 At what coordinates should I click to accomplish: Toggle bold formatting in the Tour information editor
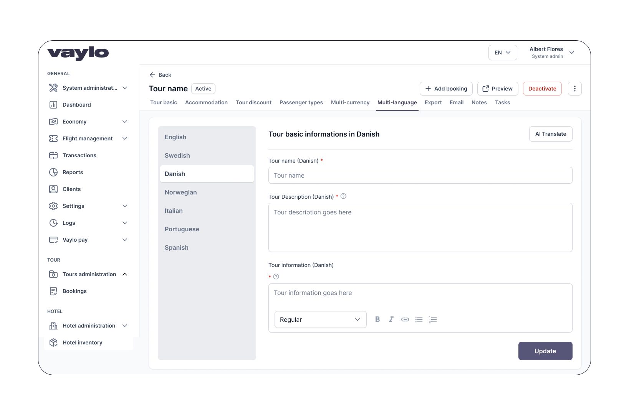coord(377,319)
